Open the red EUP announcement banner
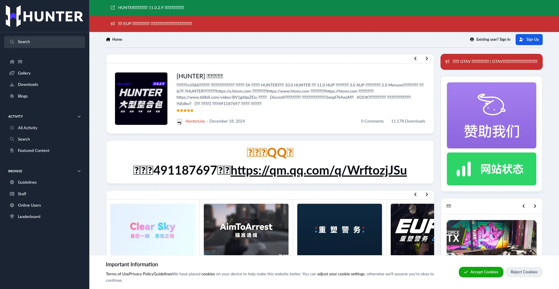This screenshot has width=559, height=289. click(155, 24)
